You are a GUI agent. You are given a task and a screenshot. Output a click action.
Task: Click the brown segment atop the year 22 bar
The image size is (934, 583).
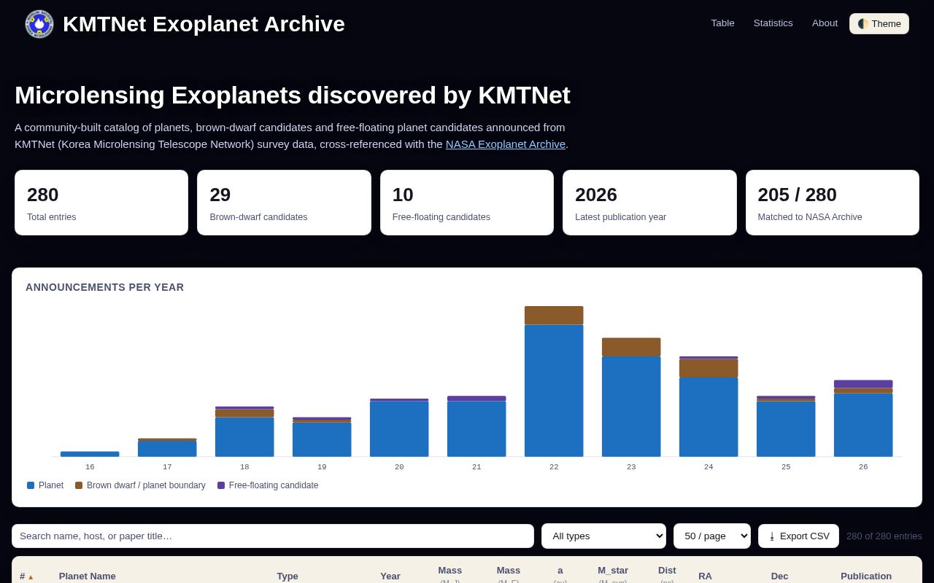(x=554, y=316)
